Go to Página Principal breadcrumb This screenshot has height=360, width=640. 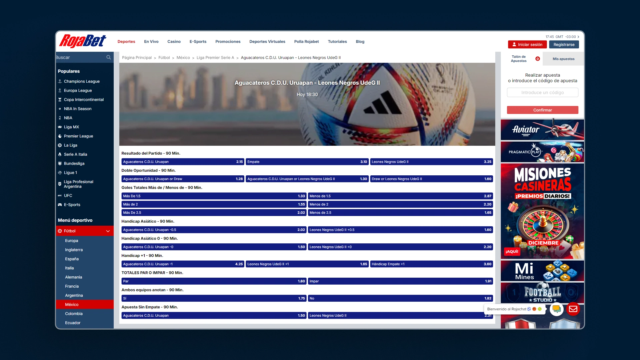click(x=137, y=58)
